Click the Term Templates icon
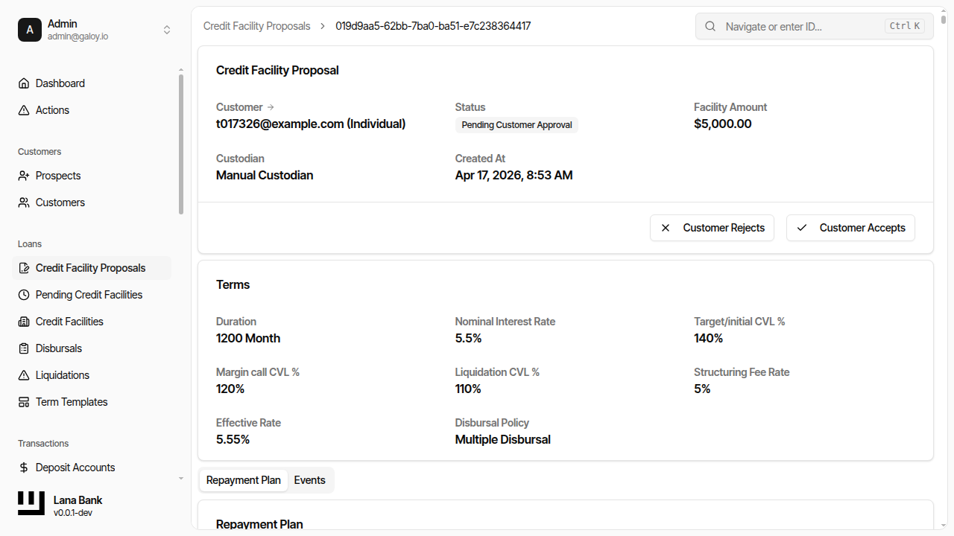The height and width of the screenshot is (536, 954). coord(24,402)
